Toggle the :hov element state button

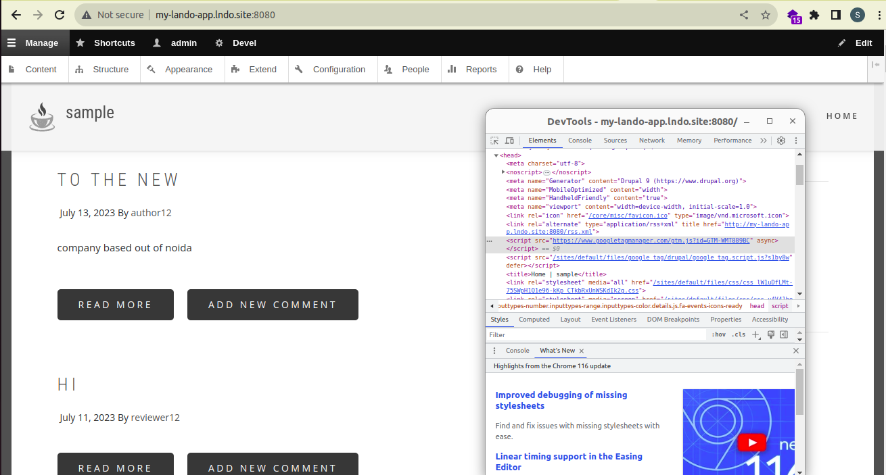point(718,334)
